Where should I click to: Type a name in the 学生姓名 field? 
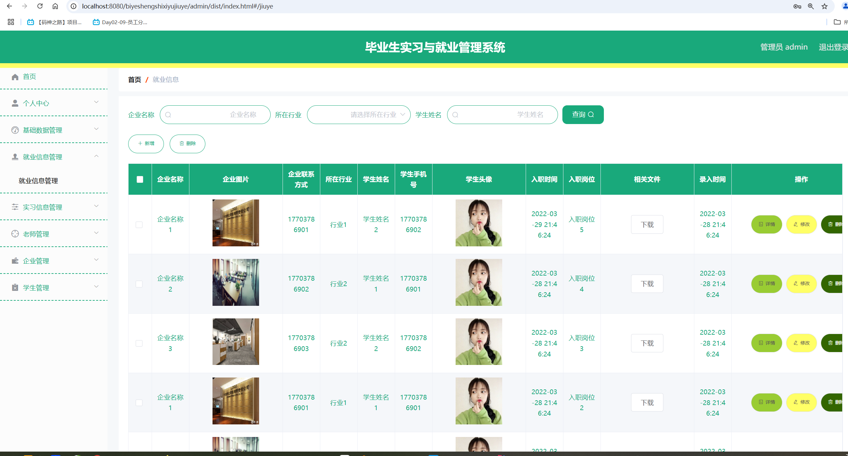tap(503, 115)
